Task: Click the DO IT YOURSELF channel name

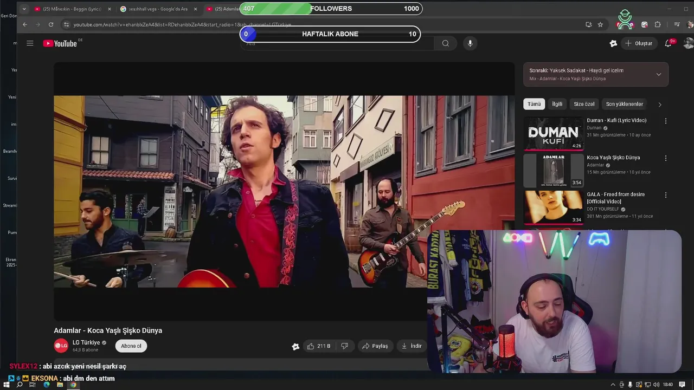Action: coord(603,209)
